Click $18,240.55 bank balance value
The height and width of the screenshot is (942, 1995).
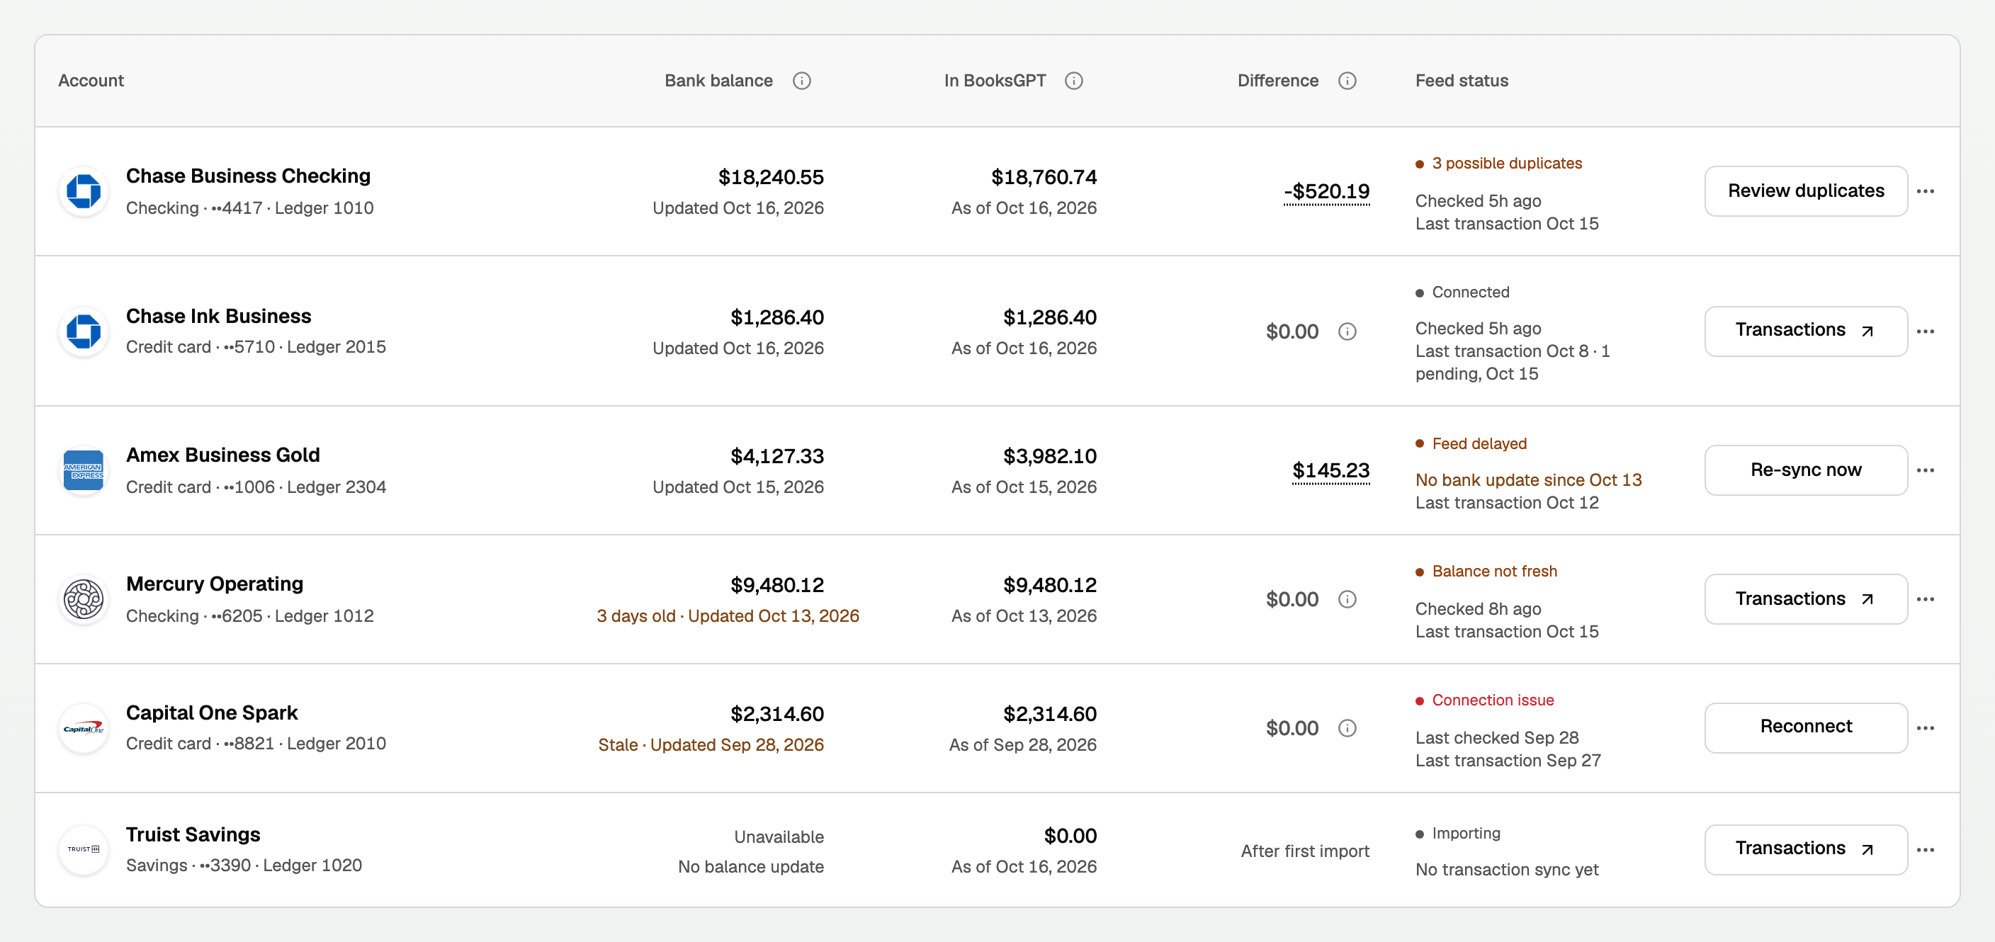(771, 177)
